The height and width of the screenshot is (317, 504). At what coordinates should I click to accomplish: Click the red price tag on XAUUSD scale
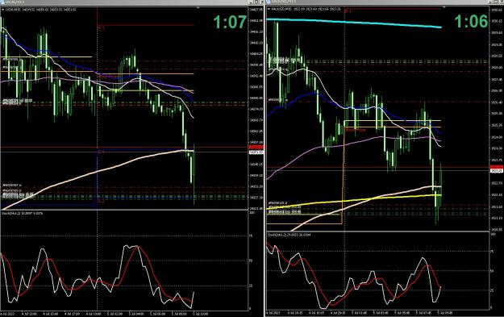coord(496,167)
